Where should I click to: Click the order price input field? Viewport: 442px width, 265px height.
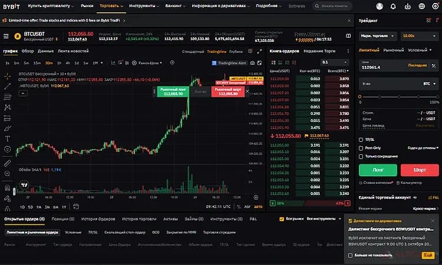pyautogui.click(x=398, y=65)
